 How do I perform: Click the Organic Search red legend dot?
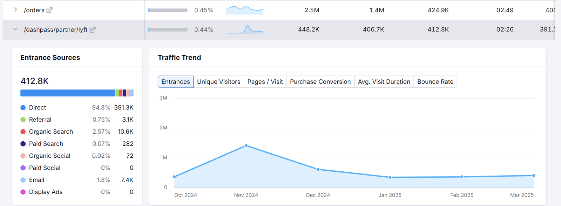pyautogui.click(x=23, y=132)
